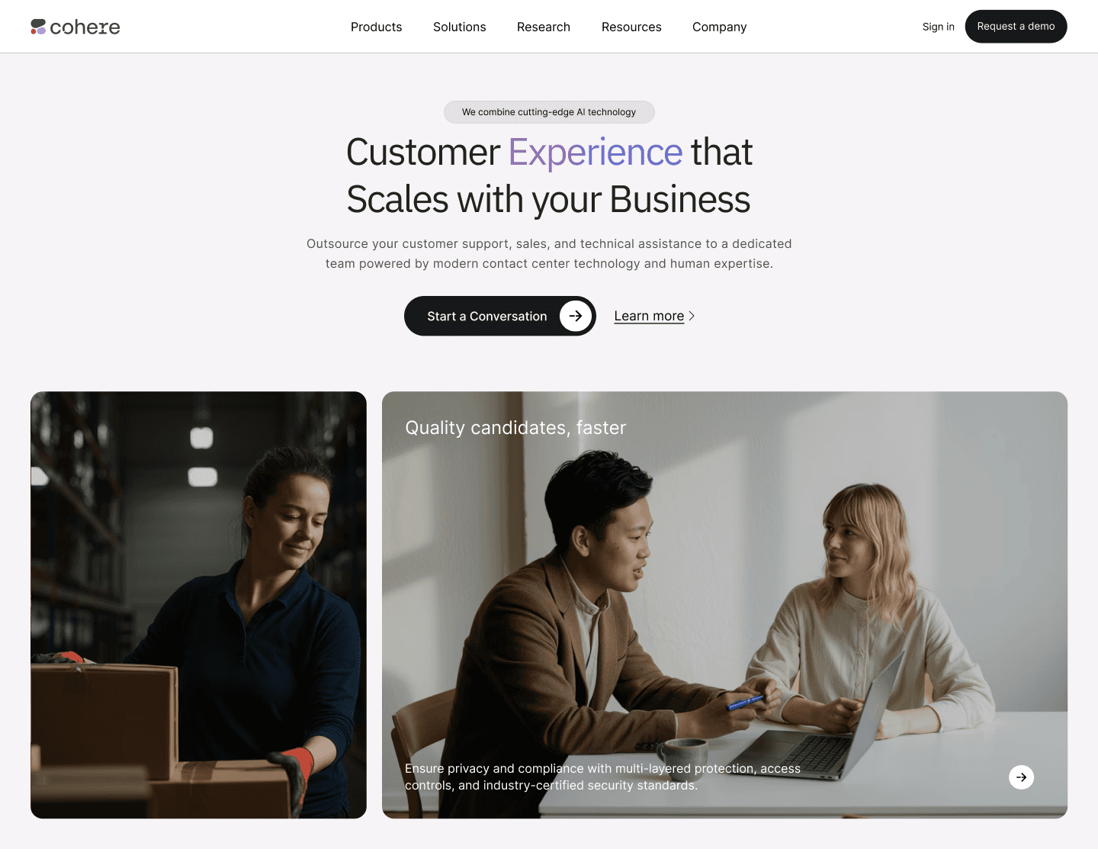
Task: Click the Ensure privacy and compliance description
Action: [x=602, y=777]
